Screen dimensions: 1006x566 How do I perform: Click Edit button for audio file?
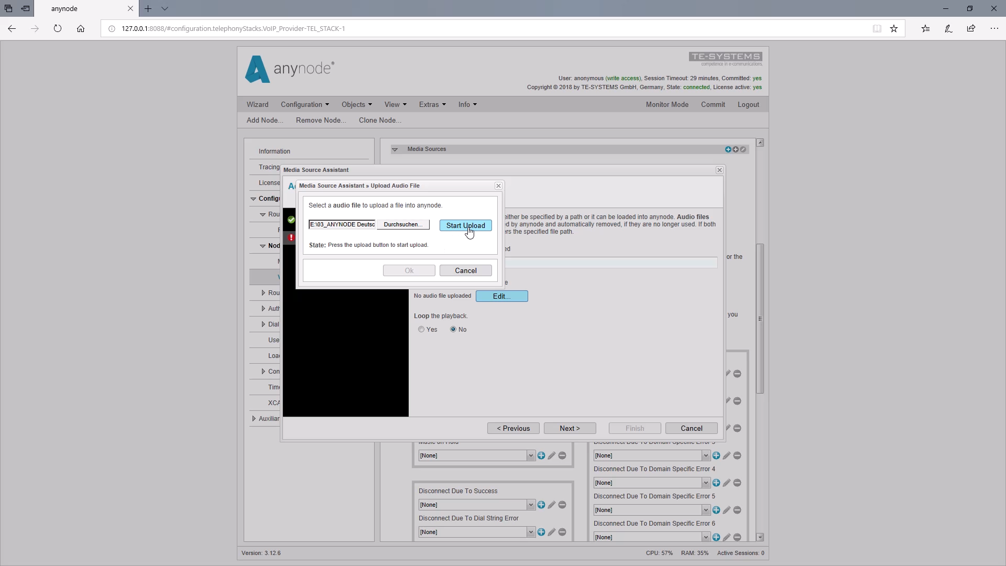501,296
